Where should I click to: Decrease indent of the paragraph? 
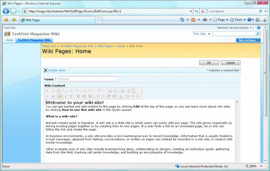[x=108, y=96]
